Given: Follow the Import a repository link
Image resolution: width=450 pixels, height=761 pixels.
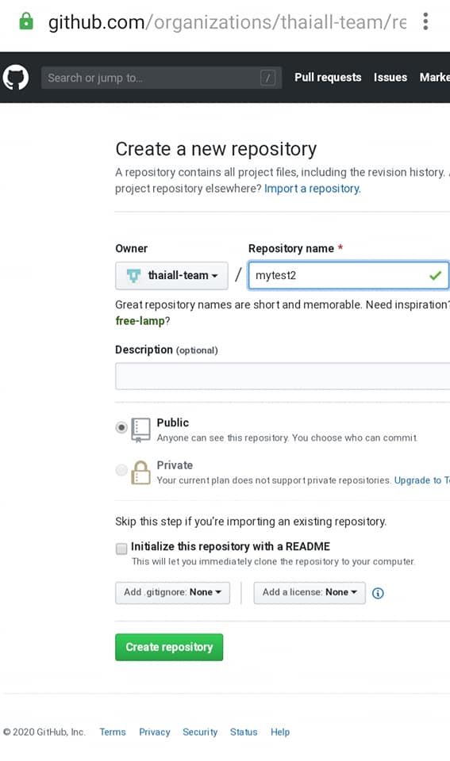Looking at the screenshot, I should pyautogui.click(x=313, y=189).
